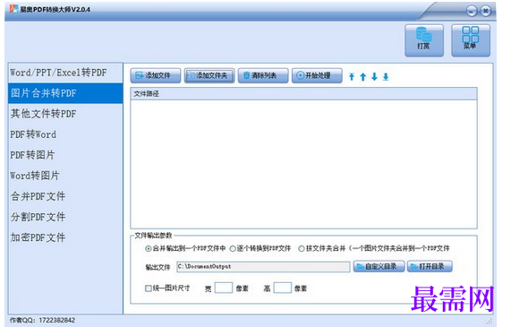Screen dimensions: 511x327
Task: Select 加密PDF文件 in sidebar
Action: [x=65, y=237]
